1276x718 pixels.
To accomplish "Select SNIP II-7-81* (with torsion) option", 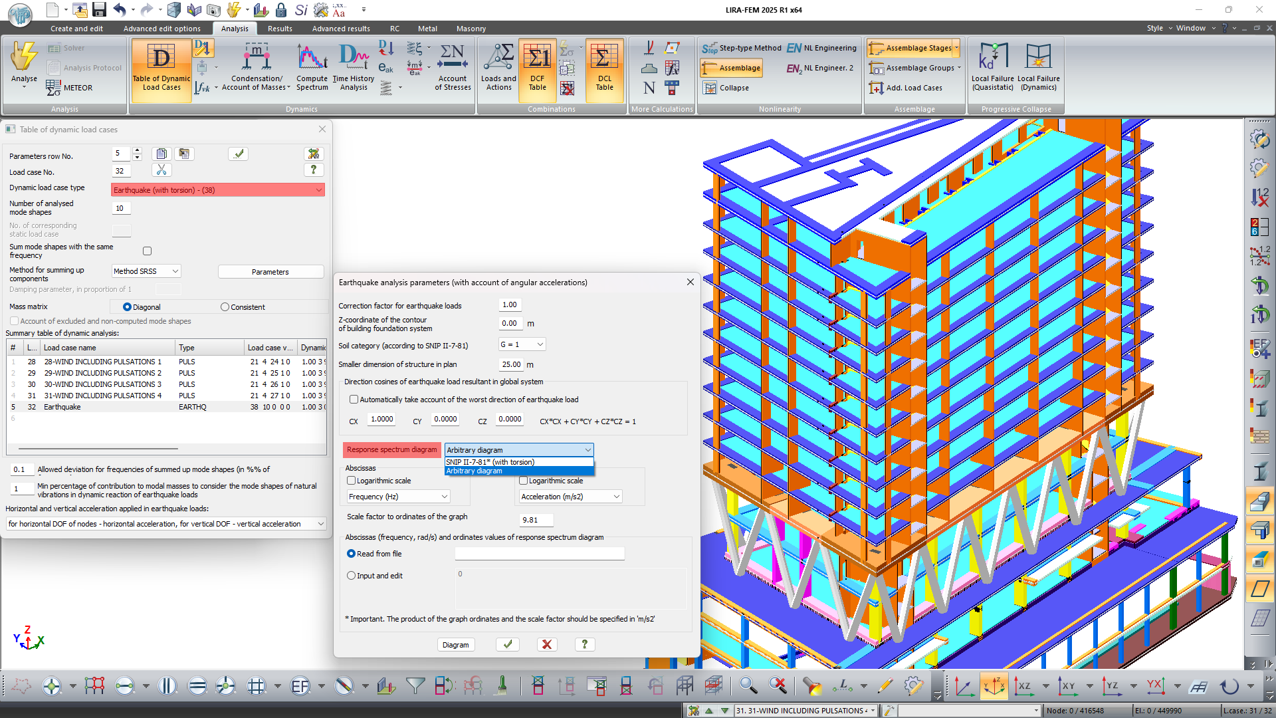I will [490, 462].
